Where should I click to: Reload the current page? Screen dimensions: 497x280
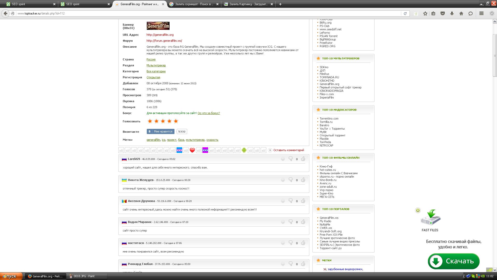coord(405,13)
